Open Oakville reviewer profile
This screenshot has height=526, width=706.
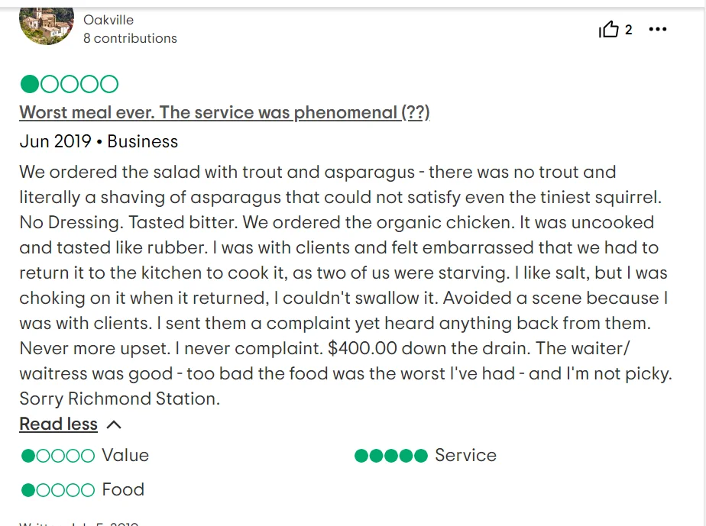(x=108, y=20)
